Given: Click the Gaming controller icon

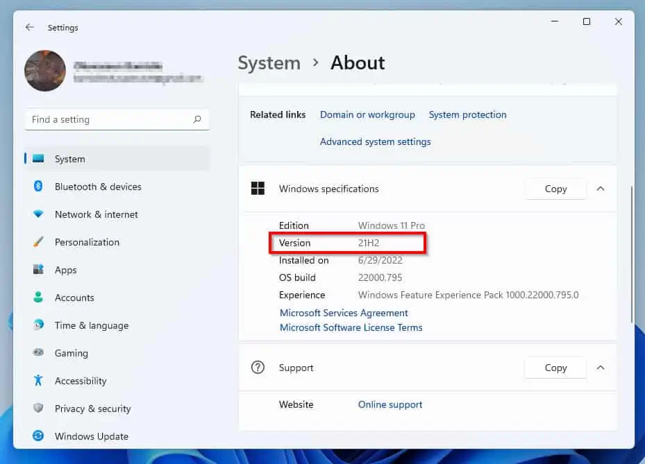Looking at the screenshot, I should pos(38,352).
